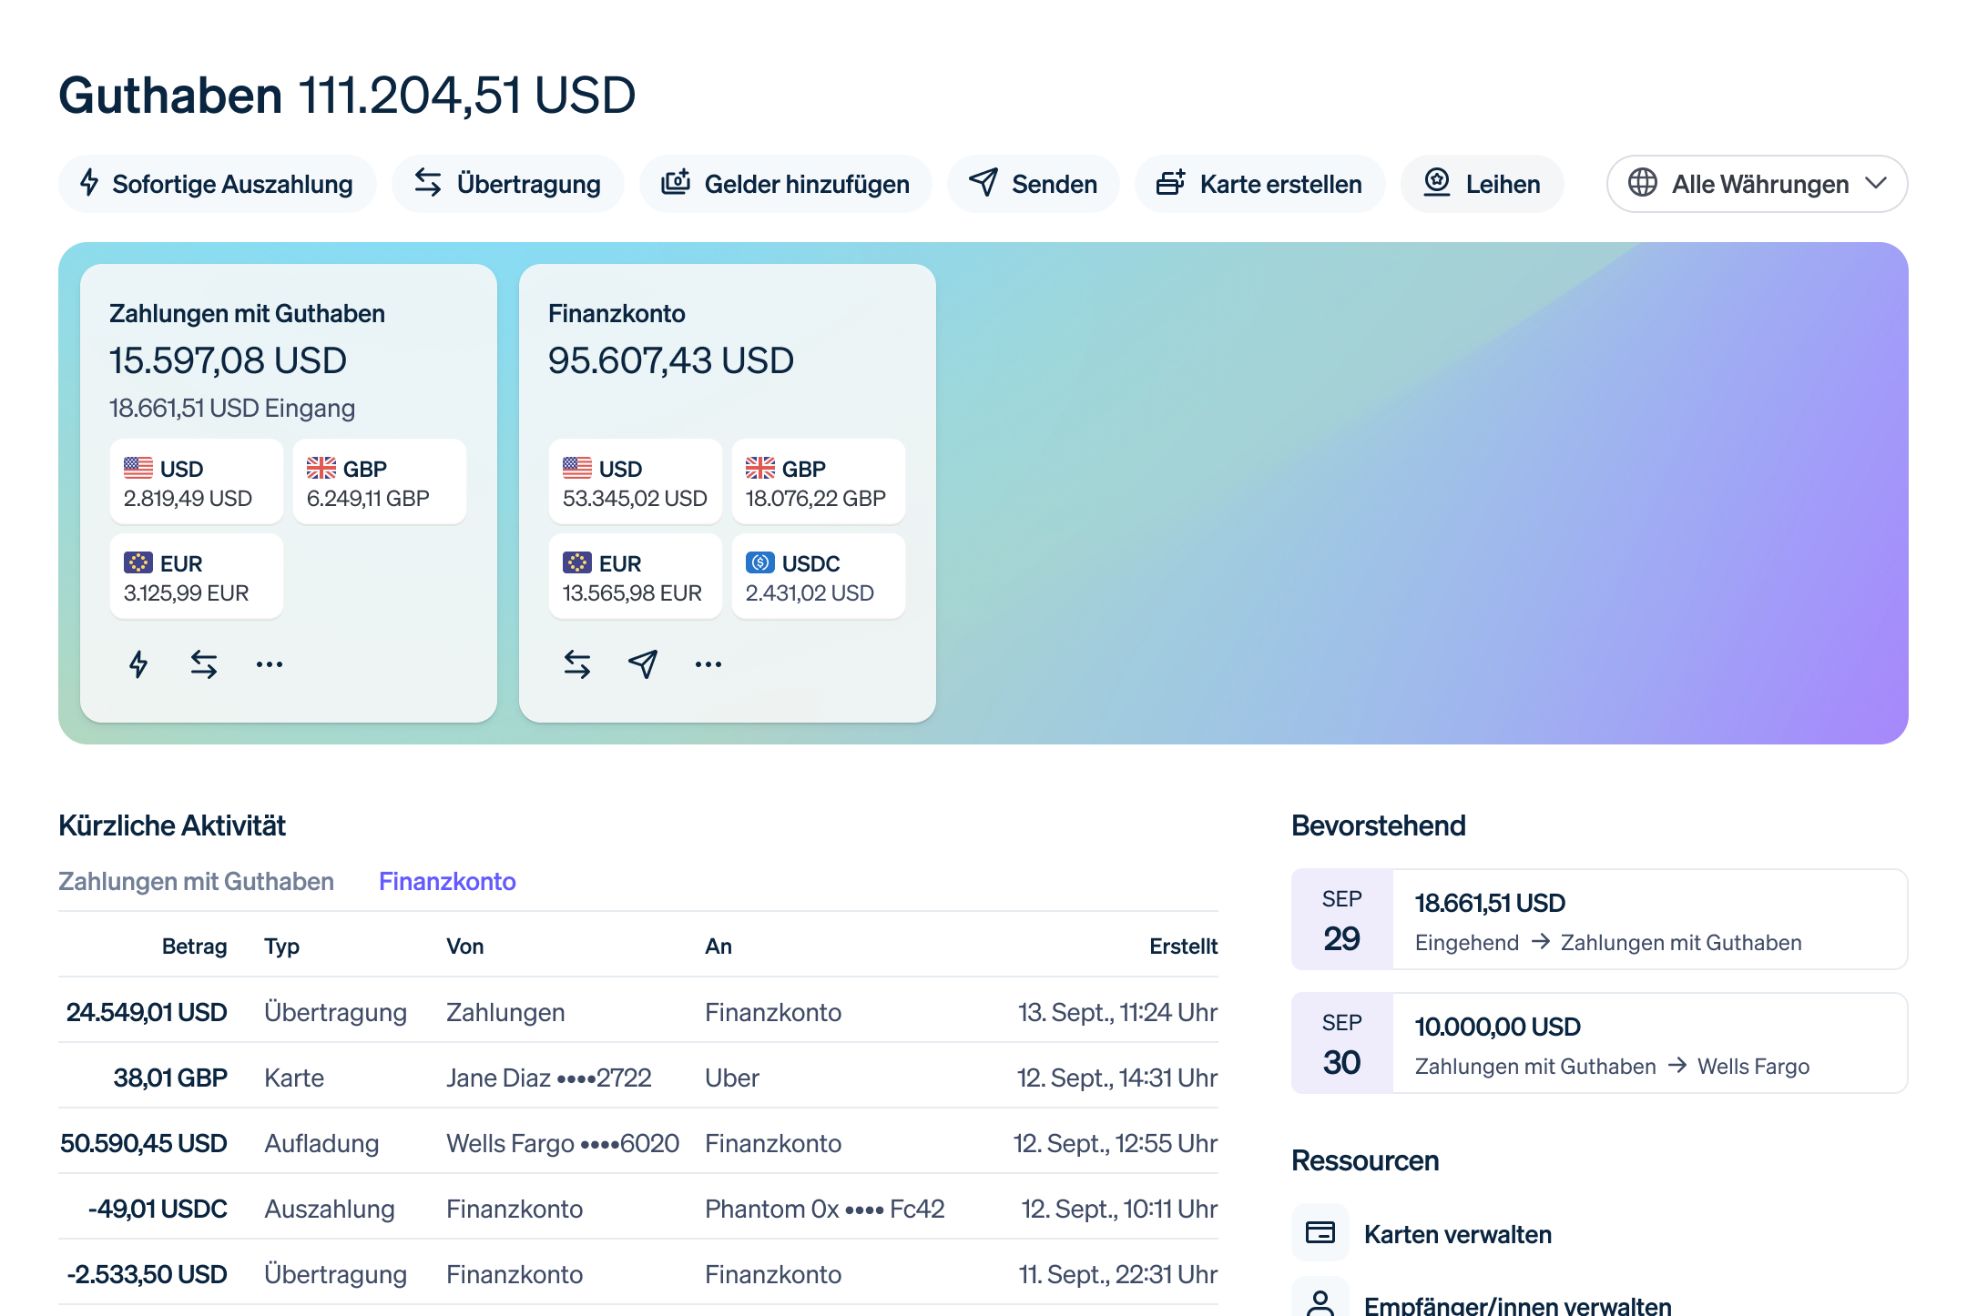This screenshot has width=1967, height=1316.
Task: Select the lightning icon in Sofortige Auszahlung
Action: [x=88, y=184]
